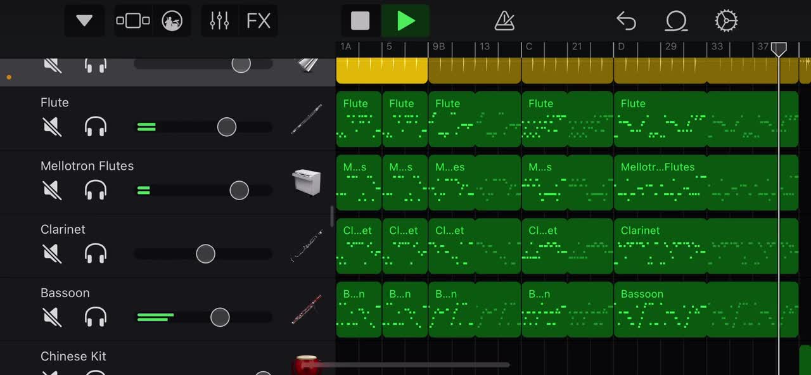The height and width of the screenshot is (375, 811).
Task: Select the Flute track name
Action: tap(54, 103)
